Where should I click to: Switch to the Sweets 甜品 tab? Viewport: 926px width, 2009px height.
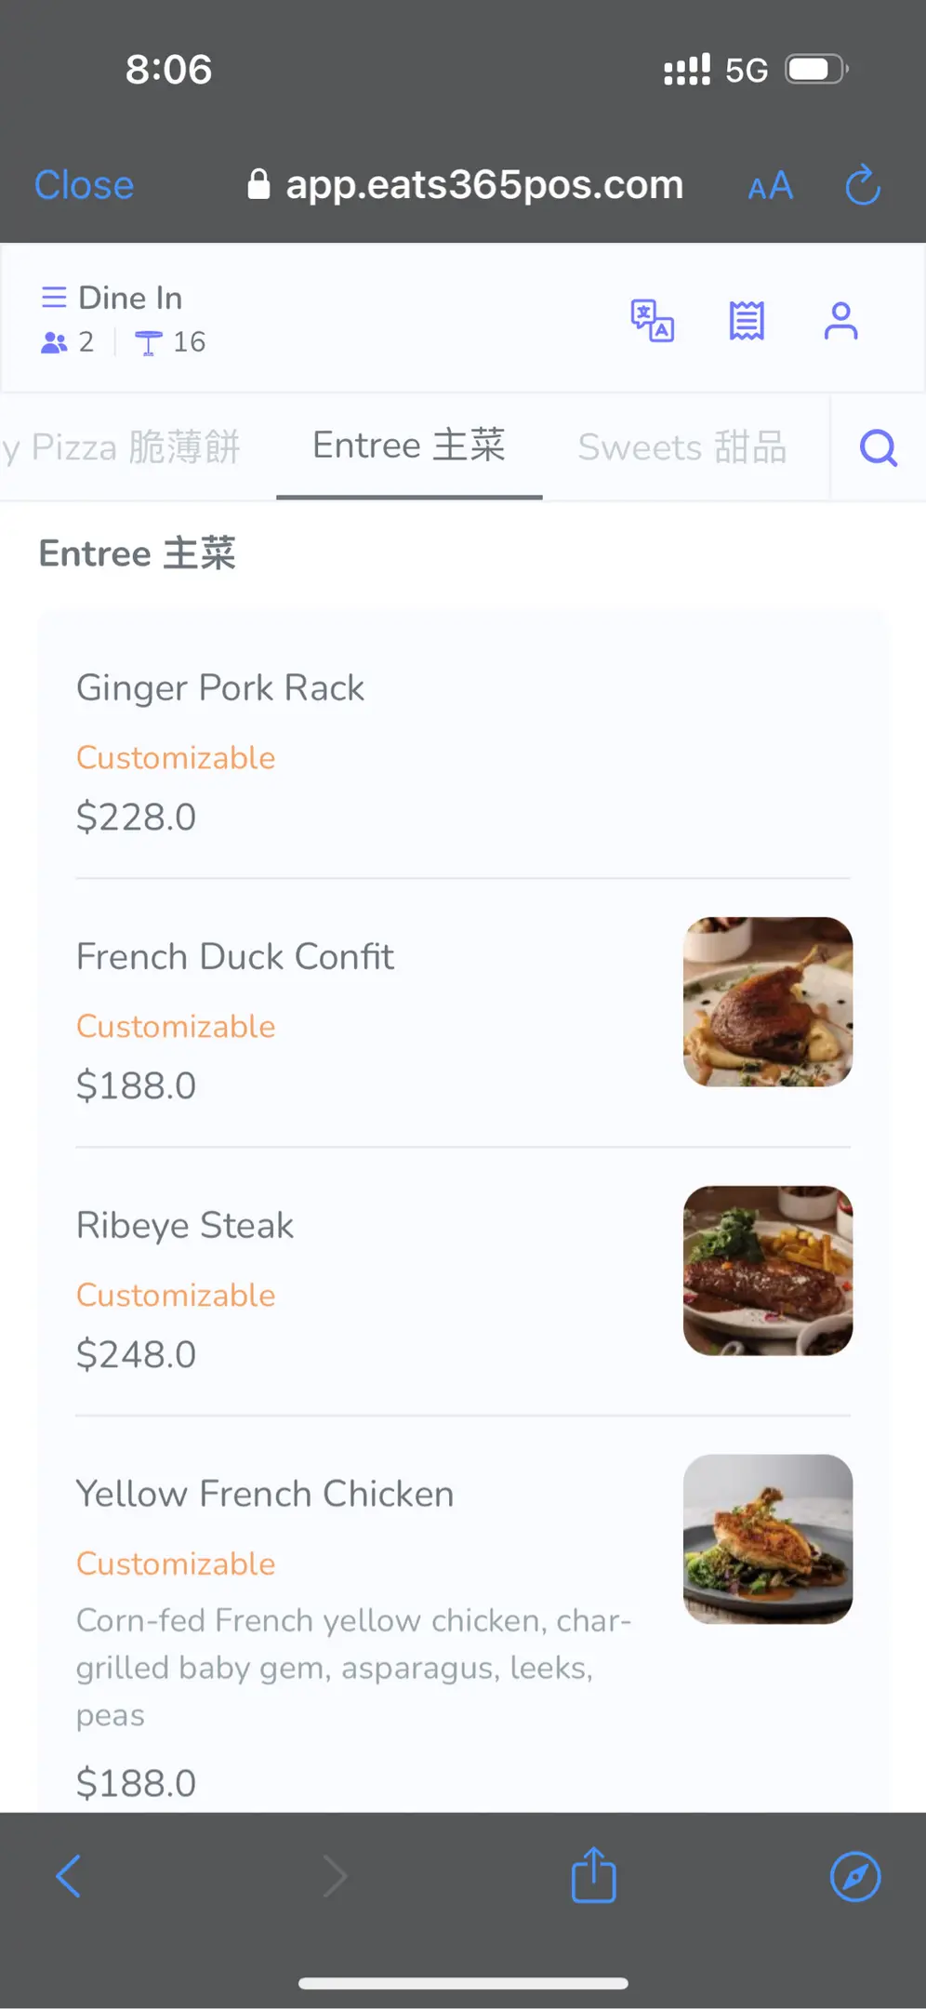pyautogui.click(x=681, y=447)
